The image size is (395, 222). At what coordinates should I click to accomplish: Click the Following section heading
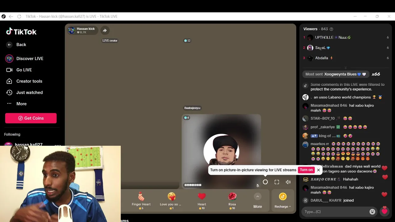click(12, 134)
